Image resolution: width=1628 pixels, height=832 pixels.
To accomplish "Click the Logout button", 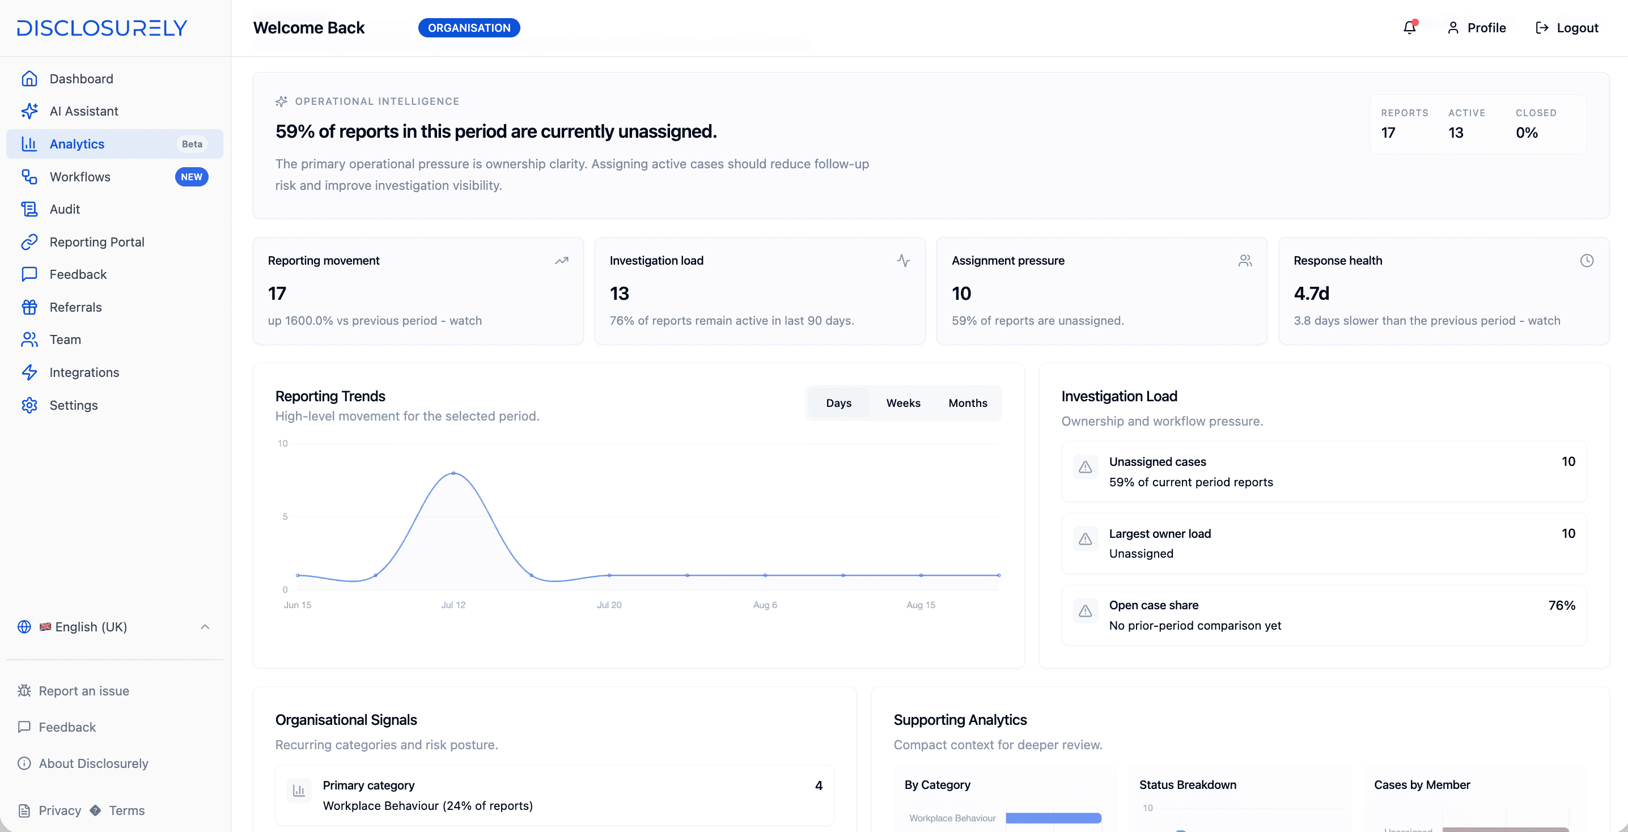I will 1567,28.
